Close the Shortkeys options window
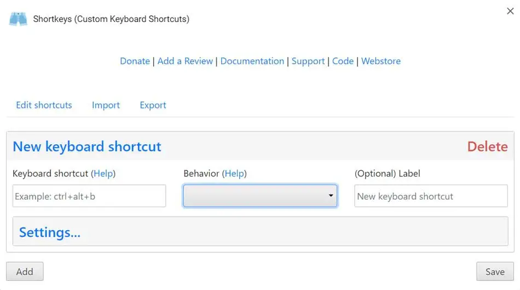Screen dimensions: 520x290 click(x=510, y=11)
